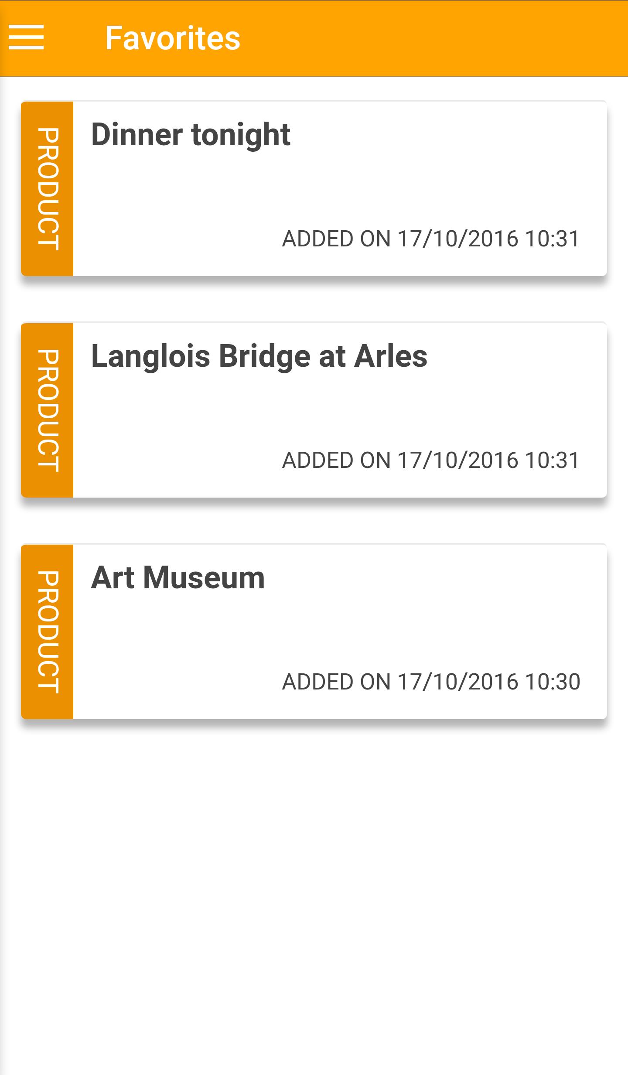The width and height of the screenshot is (628, 1075).
Task: Open the Dinner tonight favorite title
Action: (191, 135)
